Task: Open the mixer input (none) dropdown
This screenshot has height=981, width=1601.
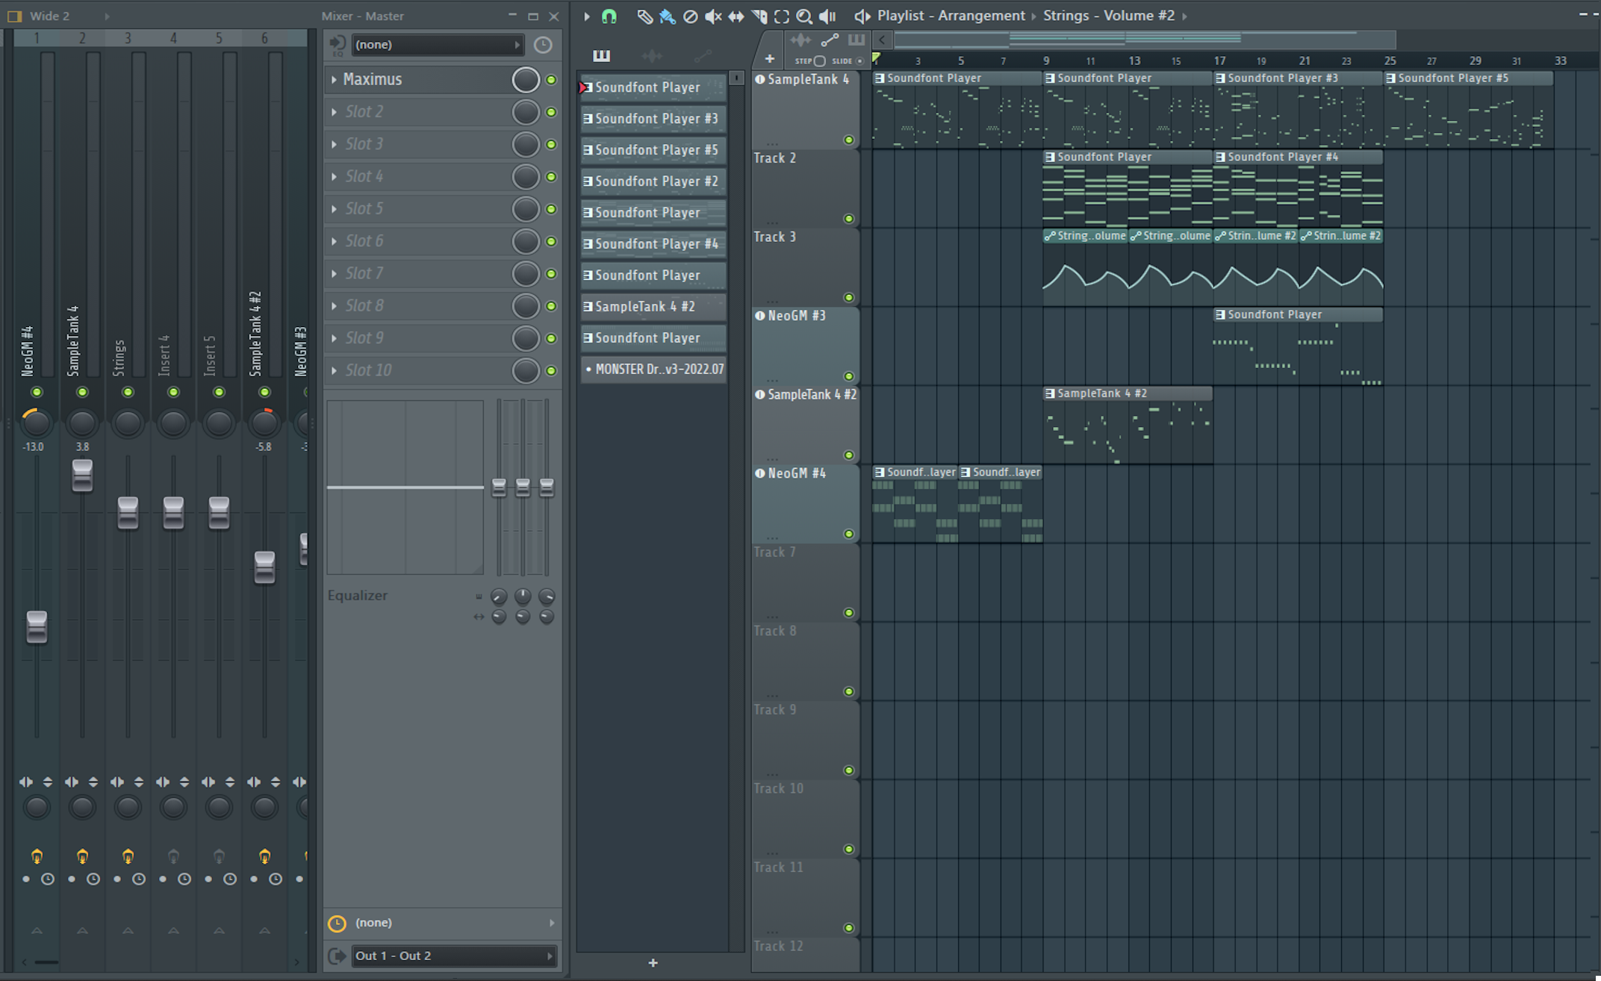Action: [x=437, y=45]
